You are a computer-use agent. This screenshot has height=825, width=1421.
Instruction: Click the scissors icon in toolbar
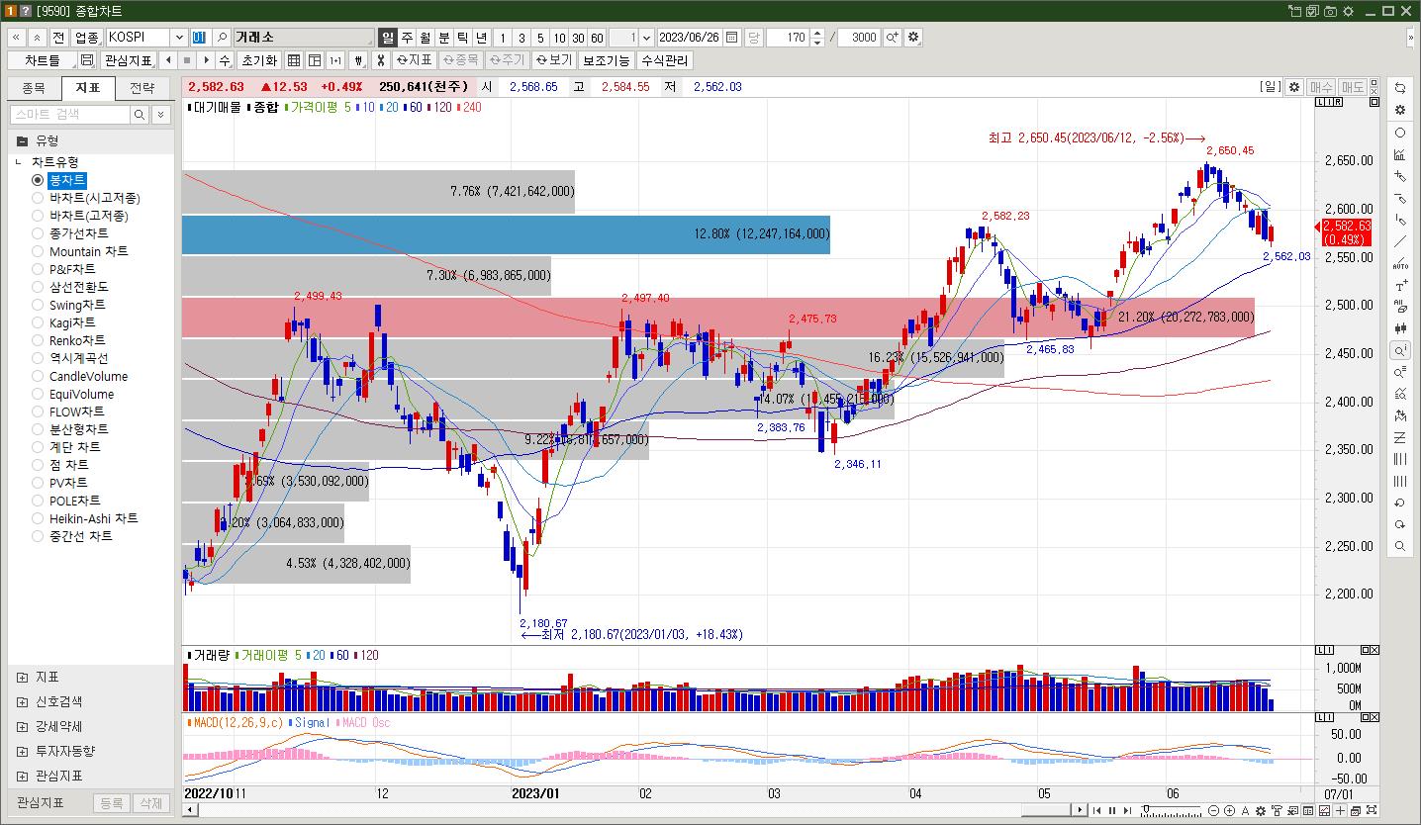click(x=380, y=60)
